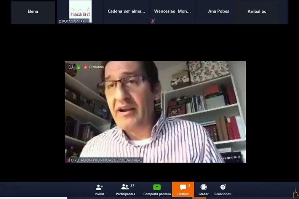
Task: Select Wenceslao's participant tile
Action: coord(173,12)
